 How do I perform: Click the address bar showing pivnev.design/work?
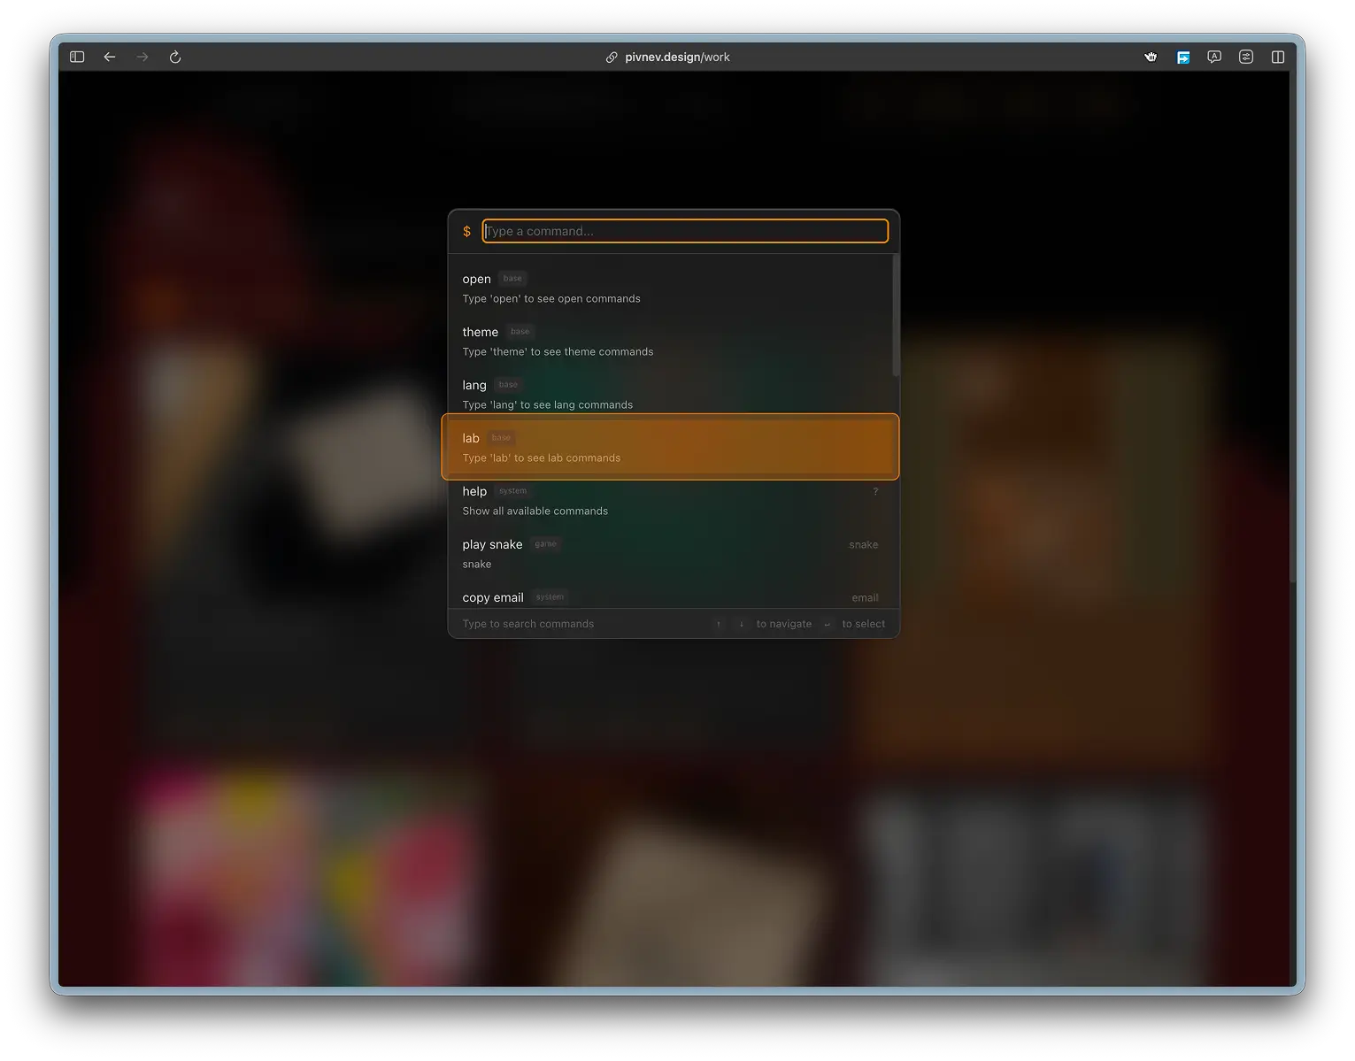tap(677, 57)
